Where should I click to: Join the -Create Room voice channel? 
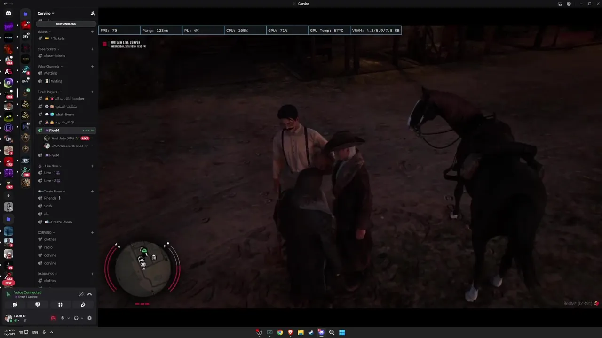tap(65, 222)
